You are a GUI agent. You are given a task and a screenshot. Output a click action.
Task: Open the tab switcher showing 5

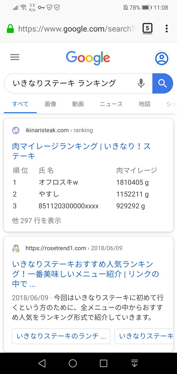pos(147,28)
